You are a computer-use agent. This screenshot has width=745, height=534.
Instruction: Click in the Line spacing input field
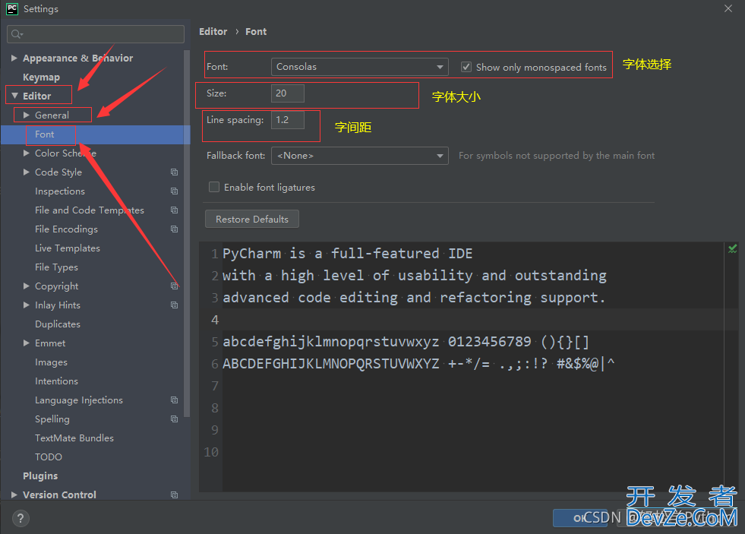click(288, 120)
